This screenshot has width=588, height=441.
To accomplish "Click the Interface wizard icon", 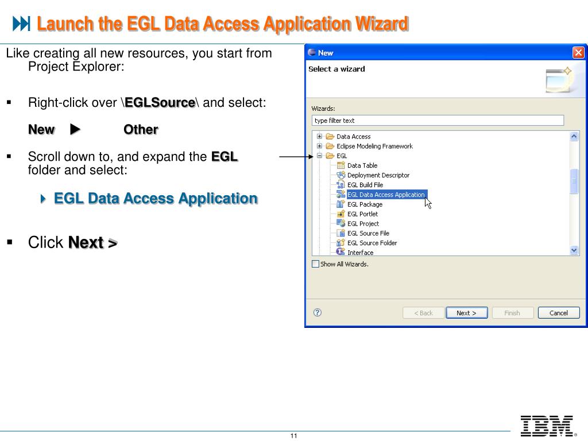I will tap(341, 252).
